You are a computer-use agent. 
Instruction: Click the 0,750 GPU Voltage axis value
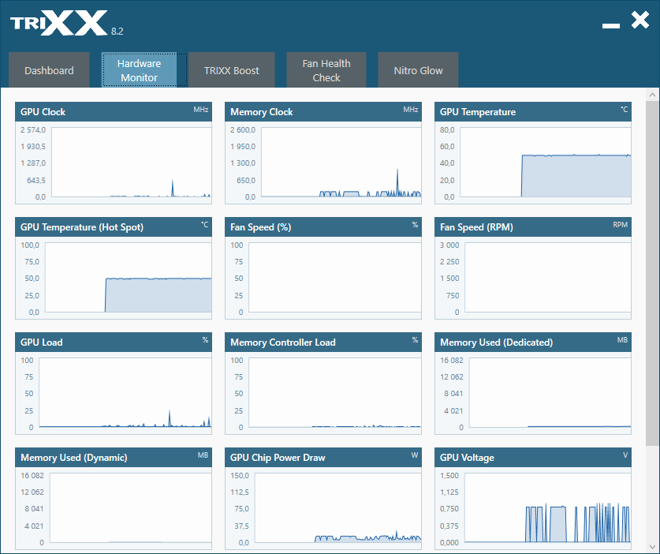(449, 508)
